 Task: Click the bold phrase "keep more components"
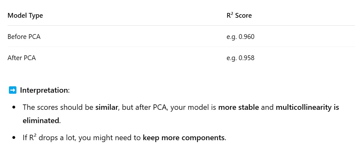point(184,138)
